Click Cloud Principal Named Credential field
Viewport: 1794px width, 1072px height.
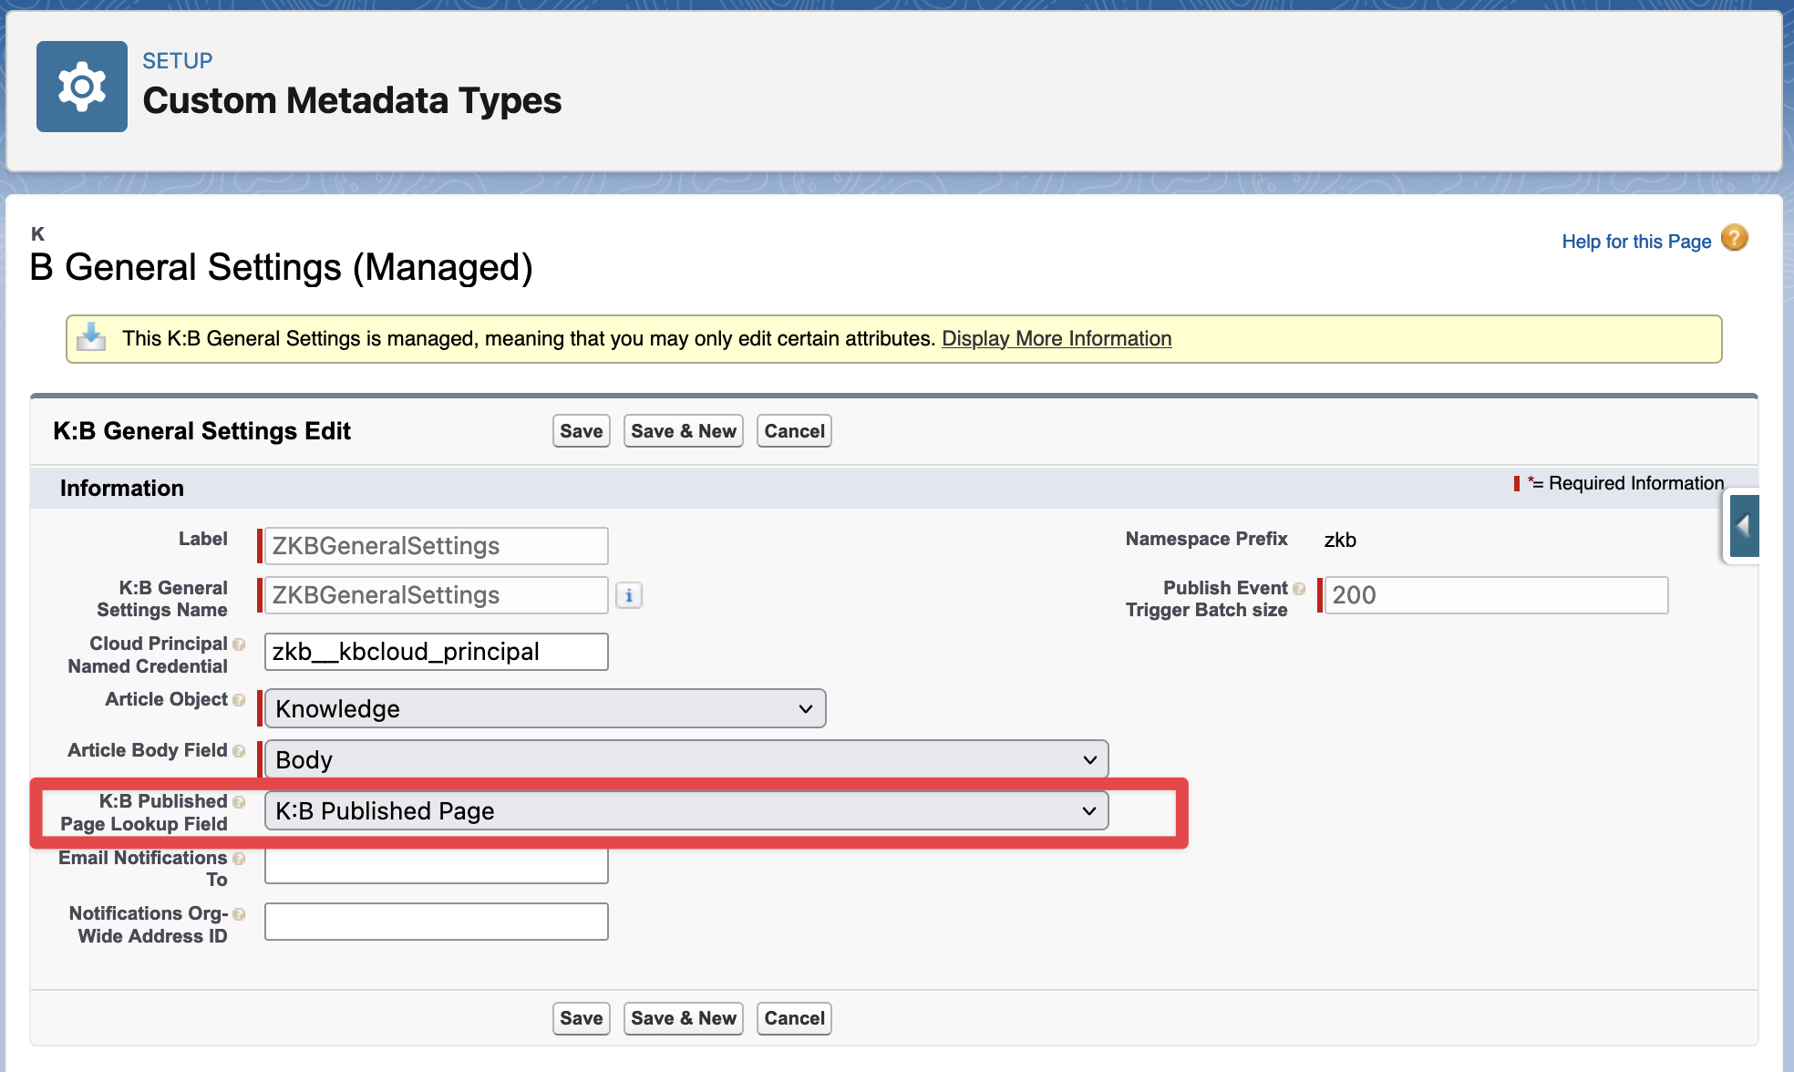(x=436, y=652)
